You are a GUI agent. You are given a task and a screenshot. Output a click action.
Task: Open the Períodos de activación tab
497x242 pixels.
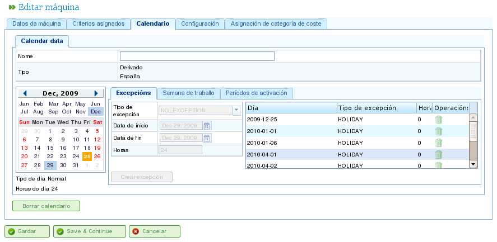257,93
